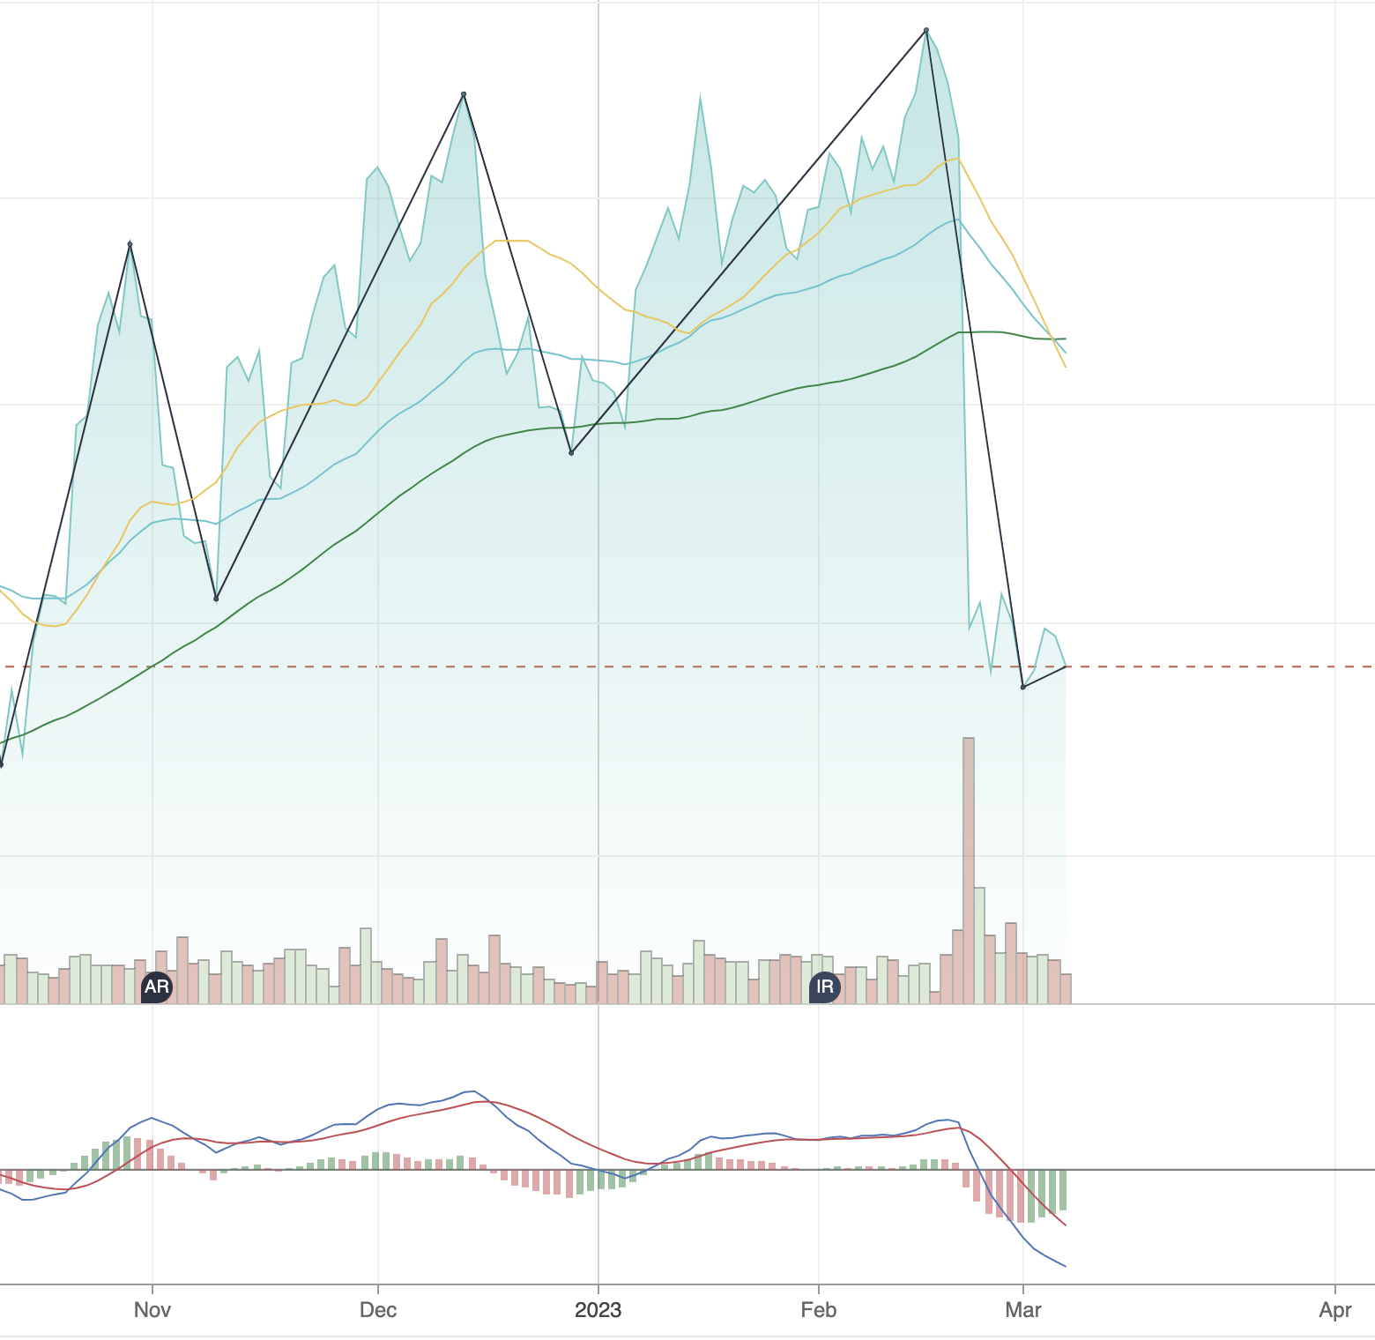Click the 2023 axis label
Viewport: 1375px width, 1340px height.
598,1310
